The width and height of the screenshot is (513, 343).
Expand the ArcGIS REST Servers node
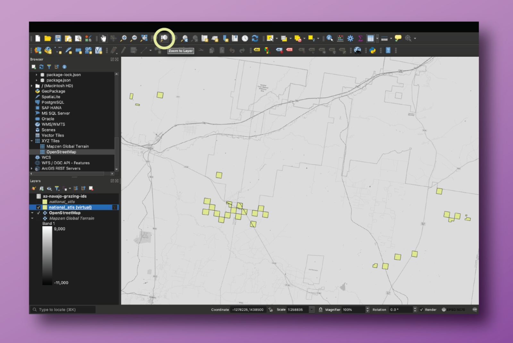pyautogui.click(x=32, y=169)
